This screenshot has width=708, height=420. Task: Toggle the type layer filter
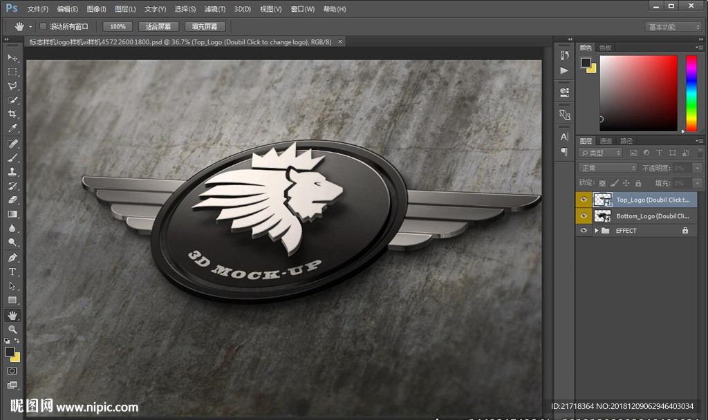coord(659,153)
